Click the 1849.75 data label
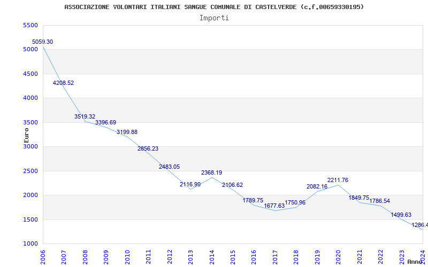Viewport: 428px width, 267px height. pyautogui.click(x=359, y=198)
